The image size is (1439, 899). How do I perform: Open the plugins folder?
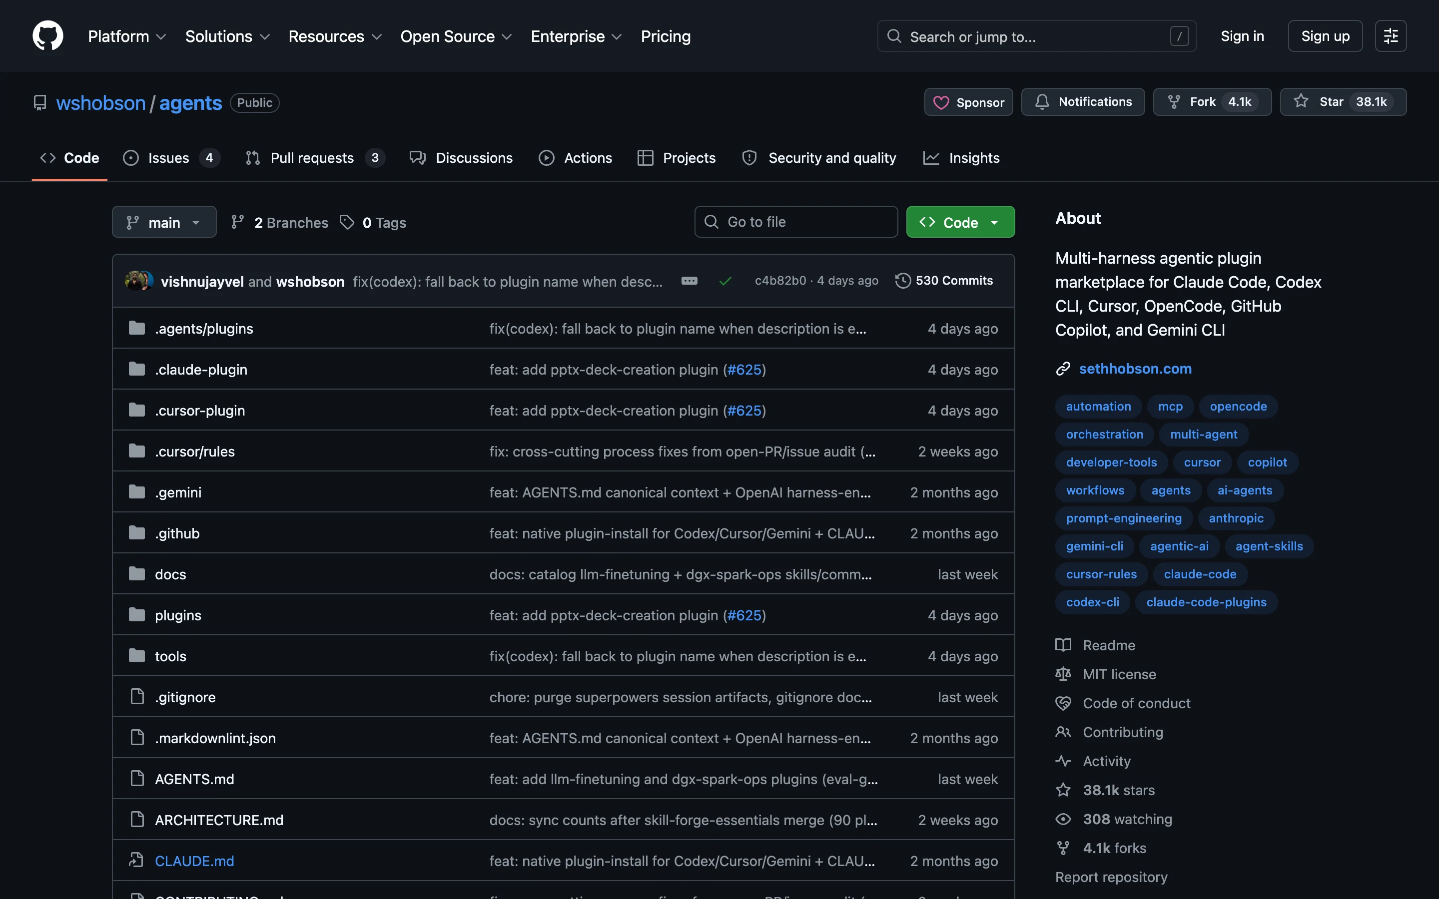[x=178, y=615]
